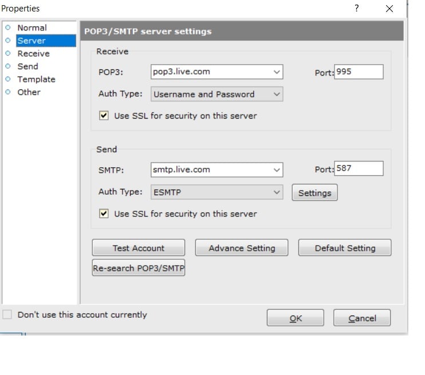This screenshot has width=425, height=375.
Task: Click the bullet icon next to Receive
Action: click(x=8, y=53)
